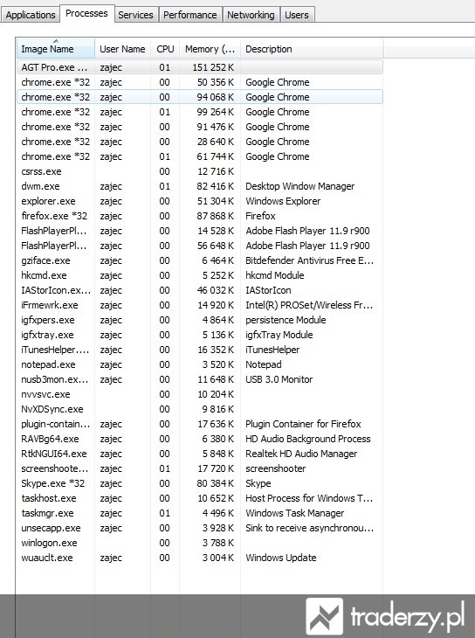Sort by Description column header
The height and width of the screenshot is (638, 475).
[x=312, y=48]
